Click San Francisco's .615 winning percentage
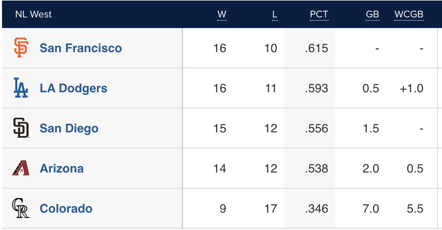 click(317, 48)
